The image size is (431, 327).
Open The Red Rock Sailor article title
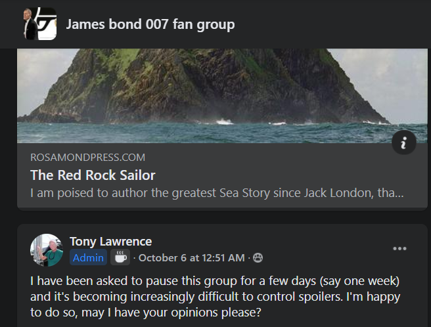coord(93,175)
